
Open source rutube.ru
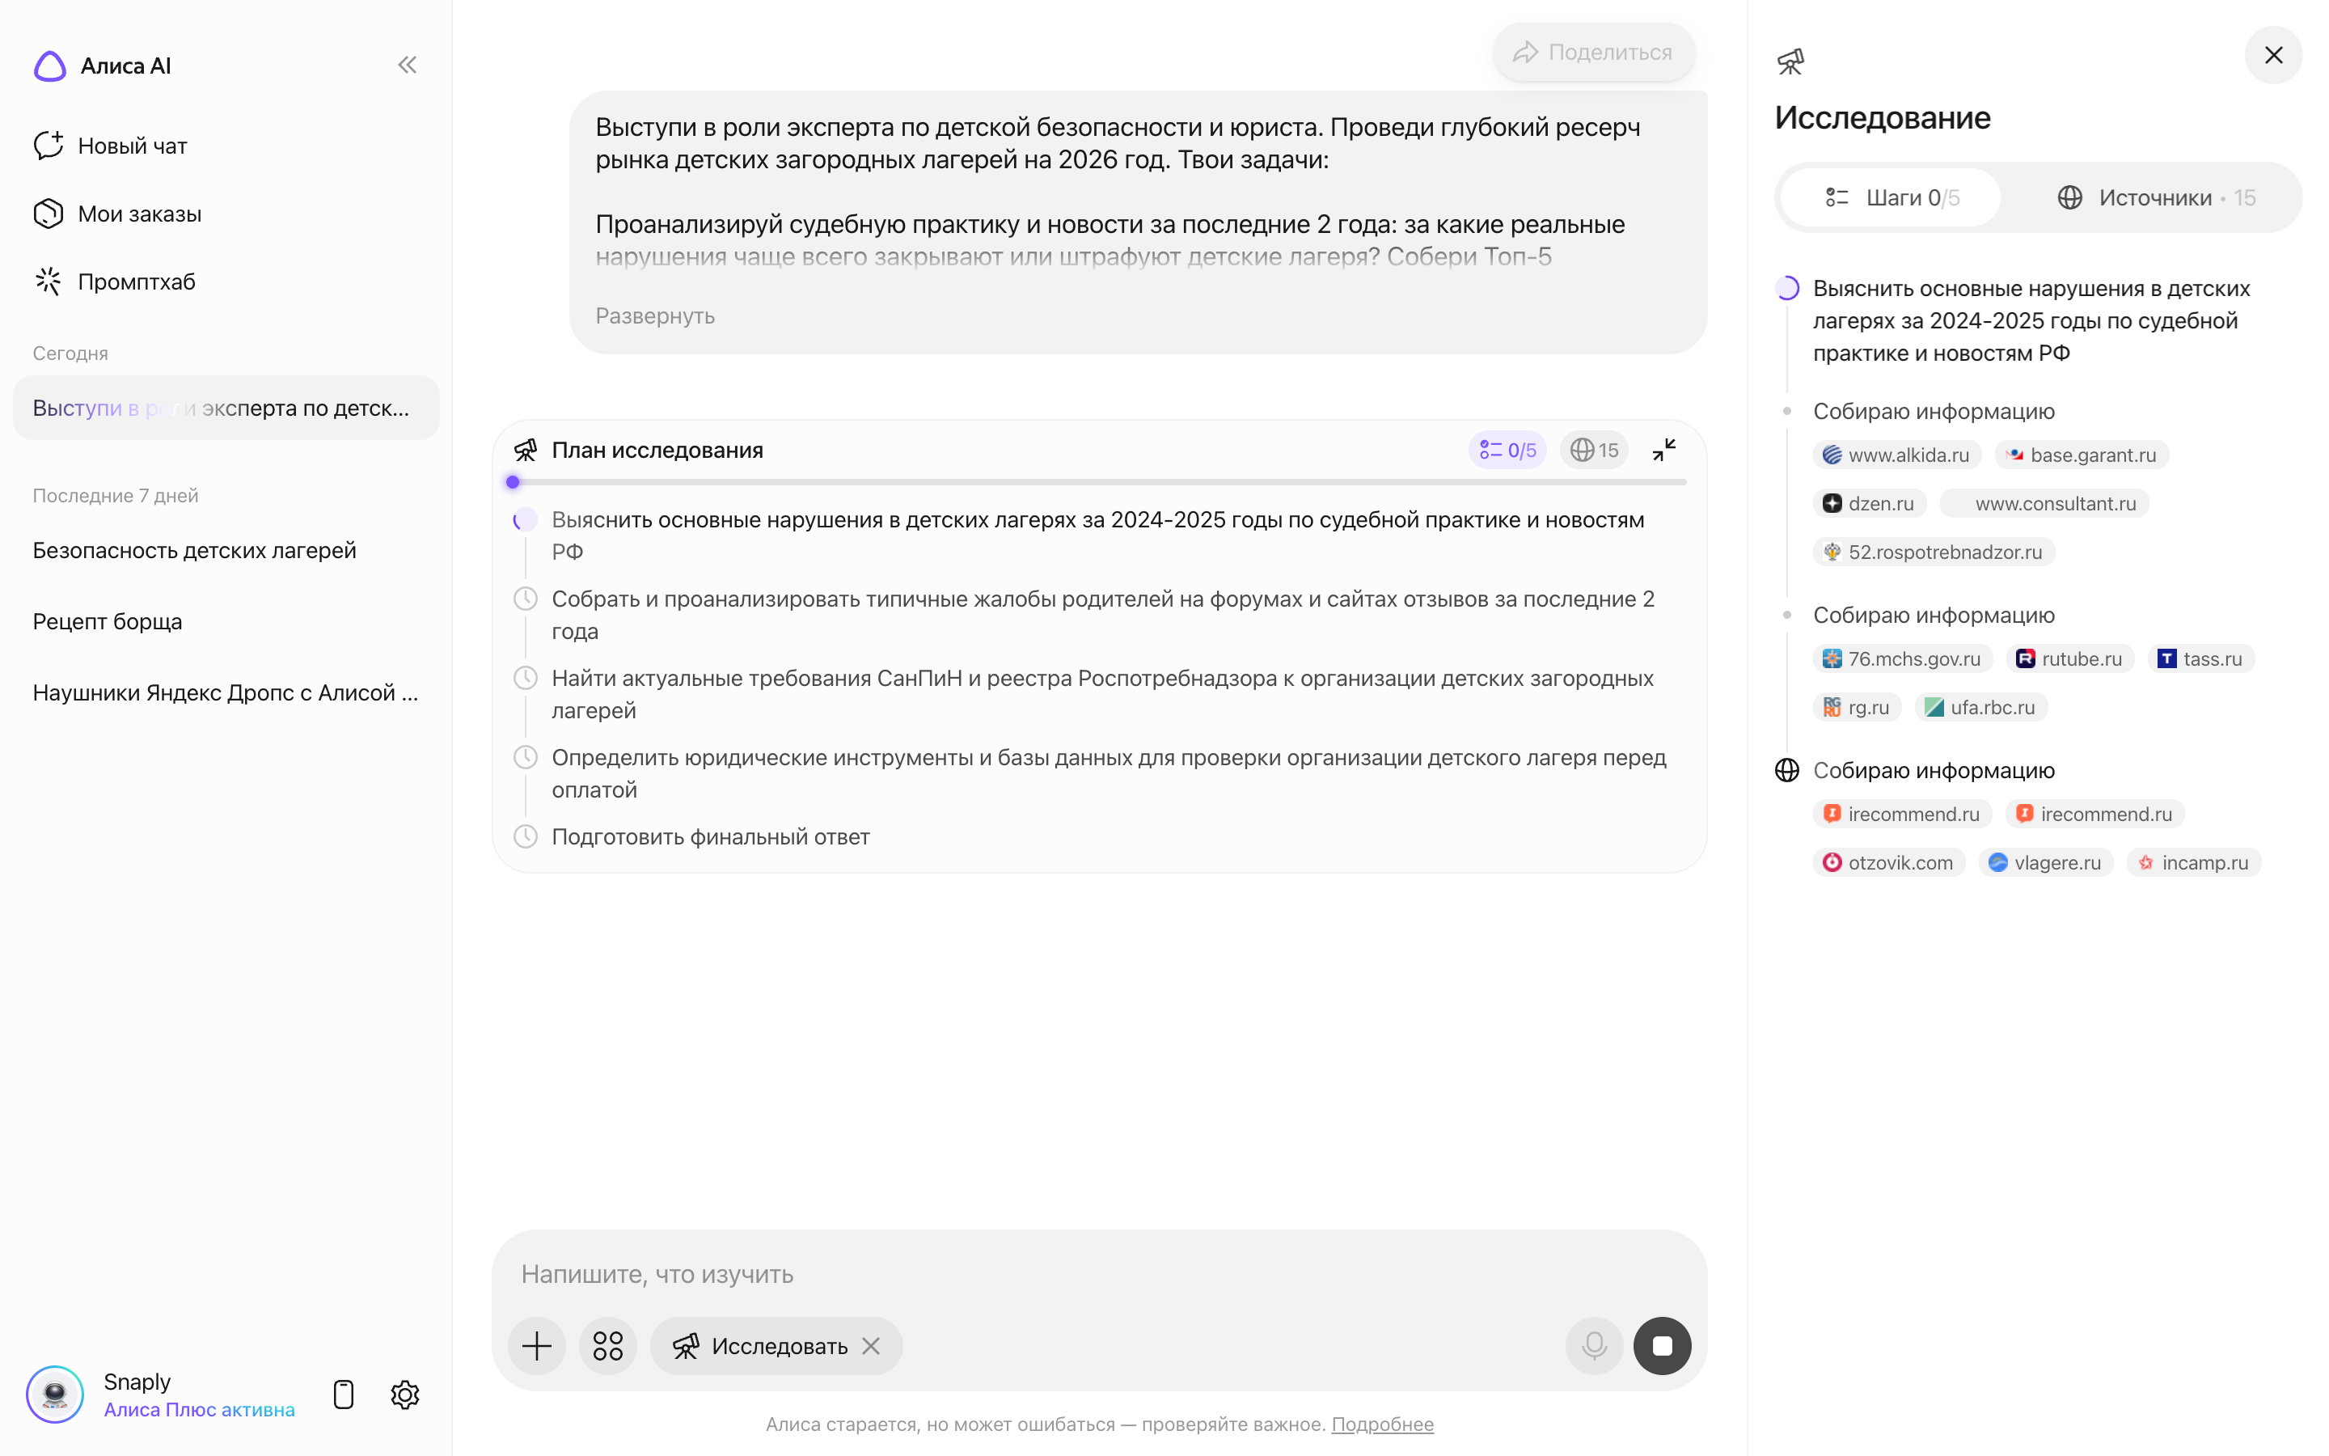(2070, 658)
